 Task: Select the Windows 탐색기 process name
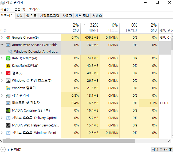pyautogui.click(x=24, y=88)
